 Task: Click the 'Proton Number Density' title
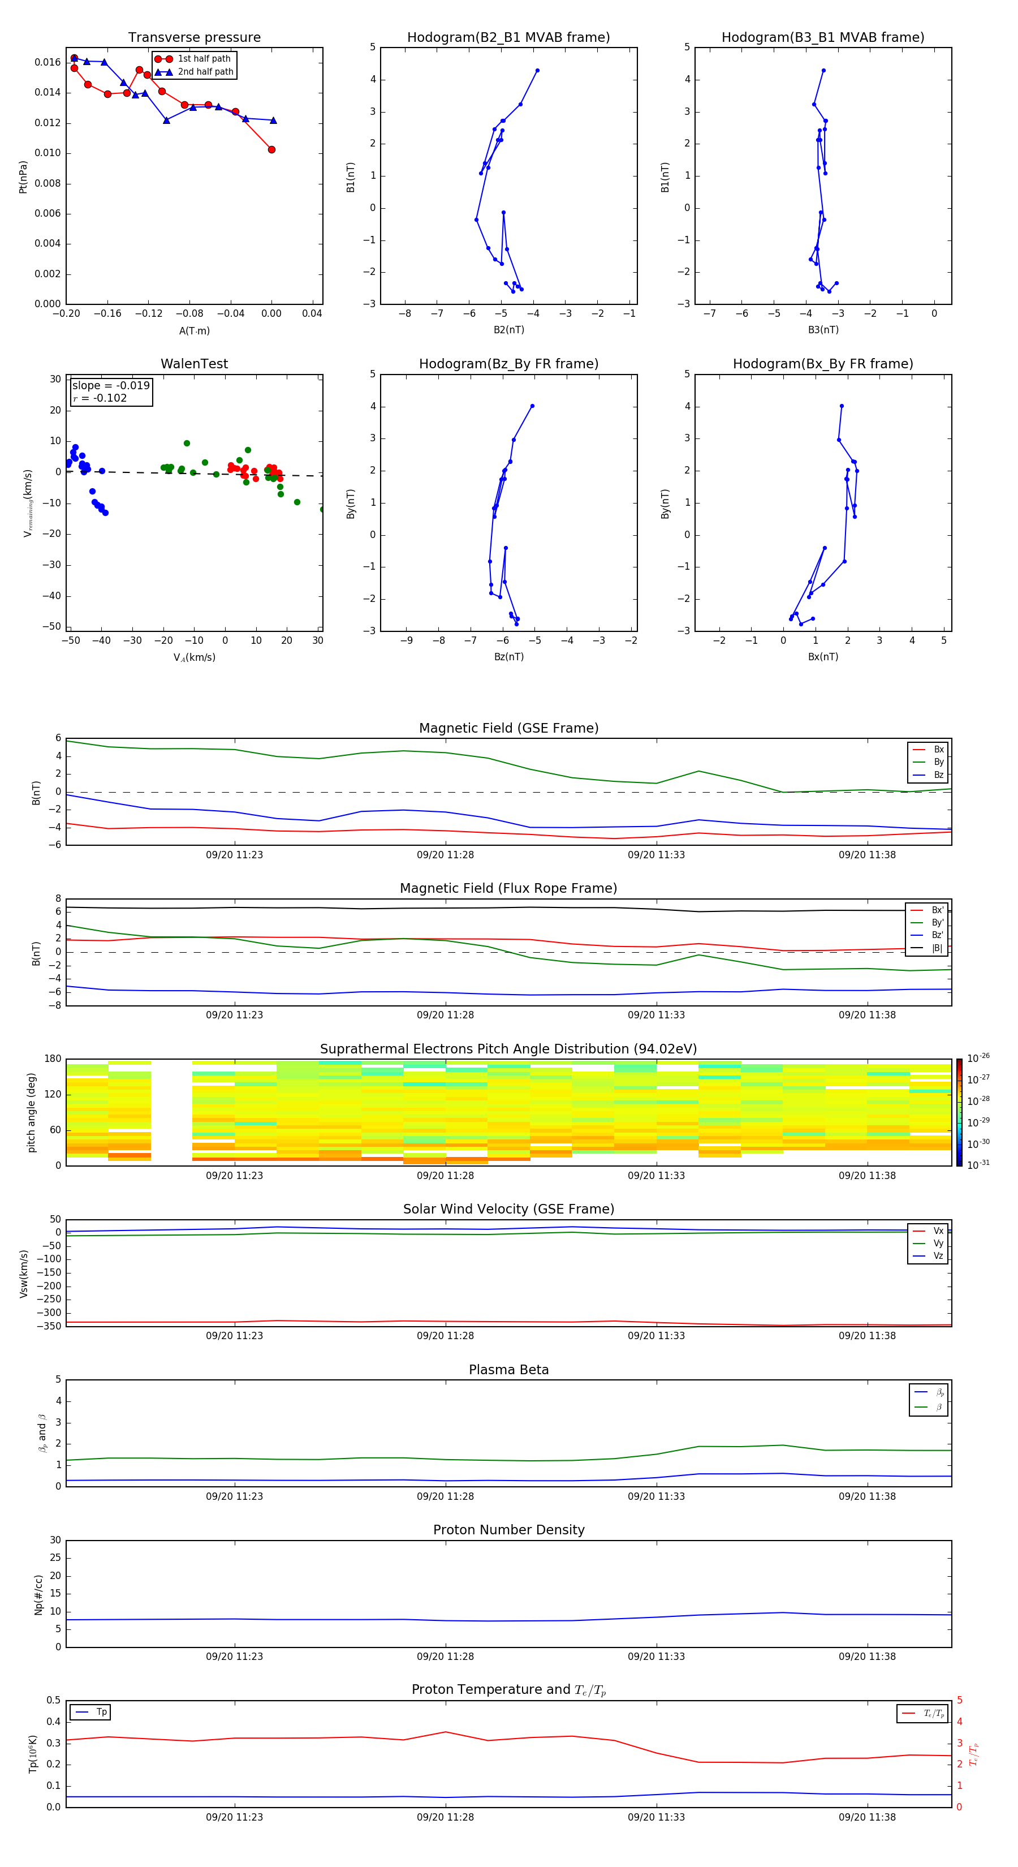tap(508, 1530)
